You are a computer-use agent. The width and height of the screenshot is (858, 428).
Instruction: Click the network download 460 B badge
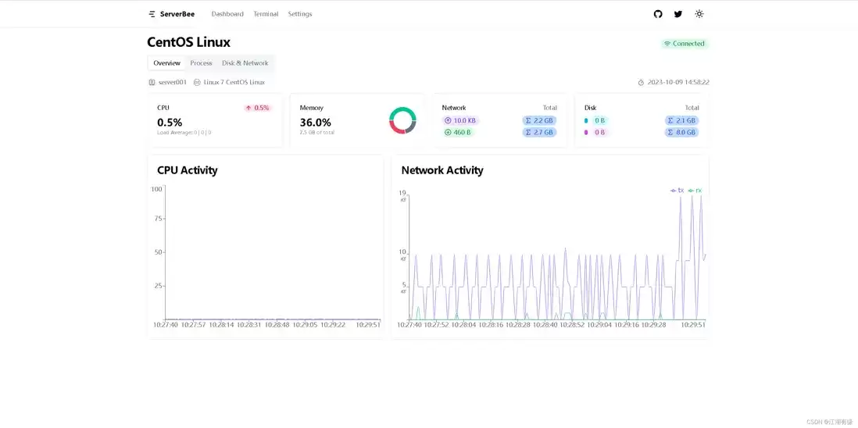tap(457, 132)
